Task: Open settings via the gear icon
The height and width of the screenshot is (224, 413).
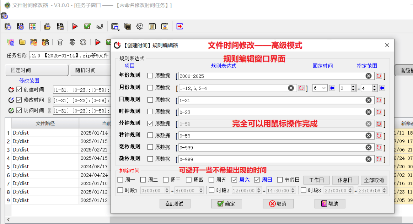Action: point(140,26)
